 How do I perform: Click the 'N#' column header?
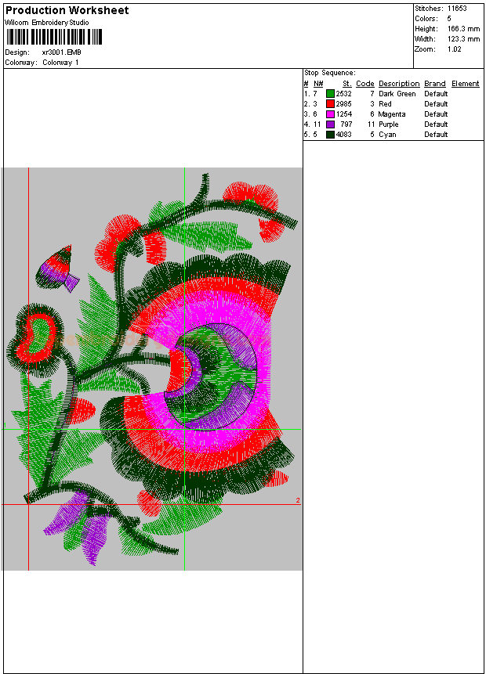[x=318, y=84]
